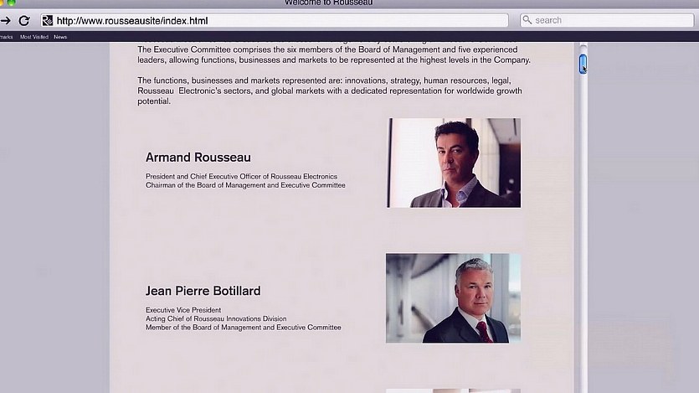Click into the search field
This screenshot has width=699, height=393.
(x=607, y=20)
